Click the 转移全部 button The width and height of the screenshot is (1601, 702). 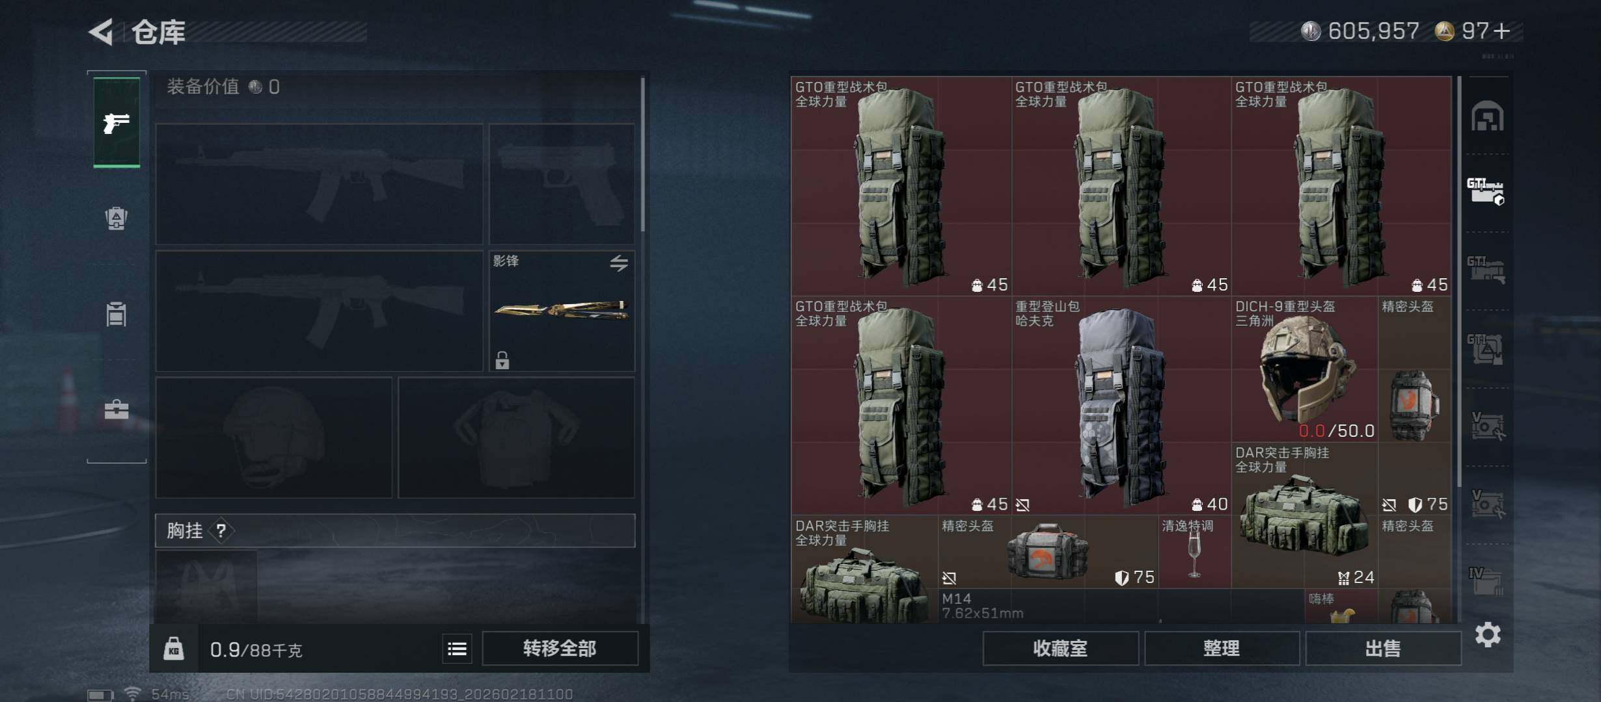560,648
